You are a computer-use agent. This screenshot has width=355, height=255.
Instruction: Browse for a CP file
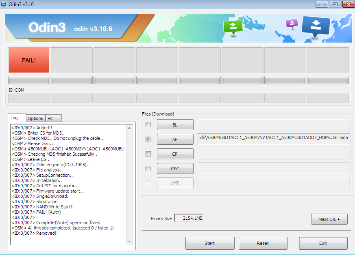click(x=175, y=154)
